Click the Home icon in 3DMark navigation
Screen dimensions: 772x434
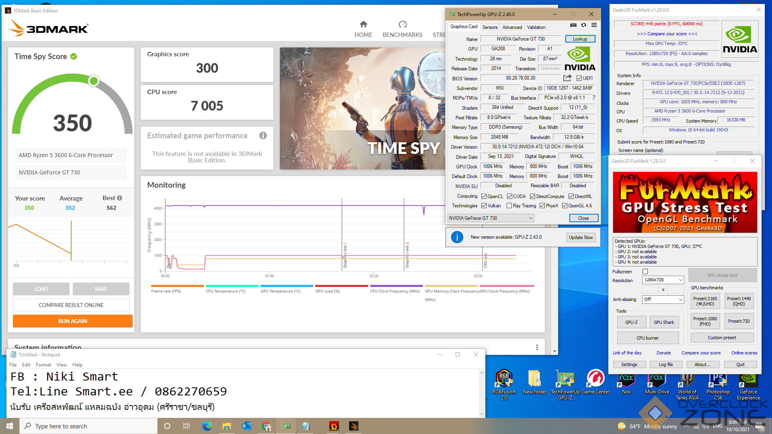coord(363,24)
